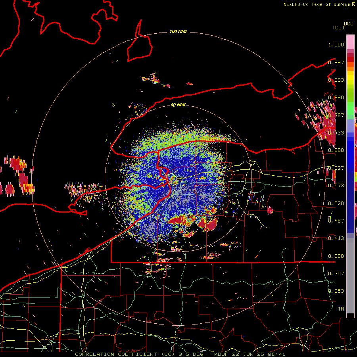Click the KBUF radar site marker at center
357x357 pixels.
(179, 179)
